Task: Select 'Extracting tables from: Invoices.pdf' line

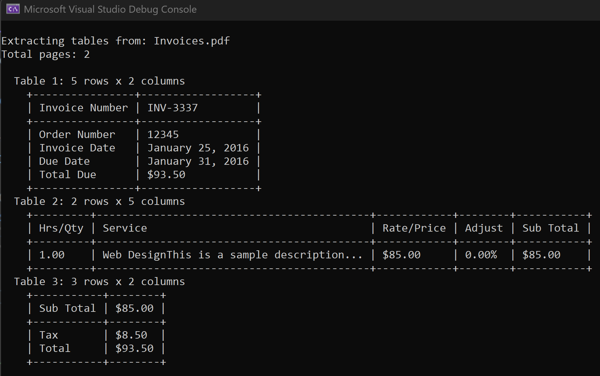Action: 115,41
